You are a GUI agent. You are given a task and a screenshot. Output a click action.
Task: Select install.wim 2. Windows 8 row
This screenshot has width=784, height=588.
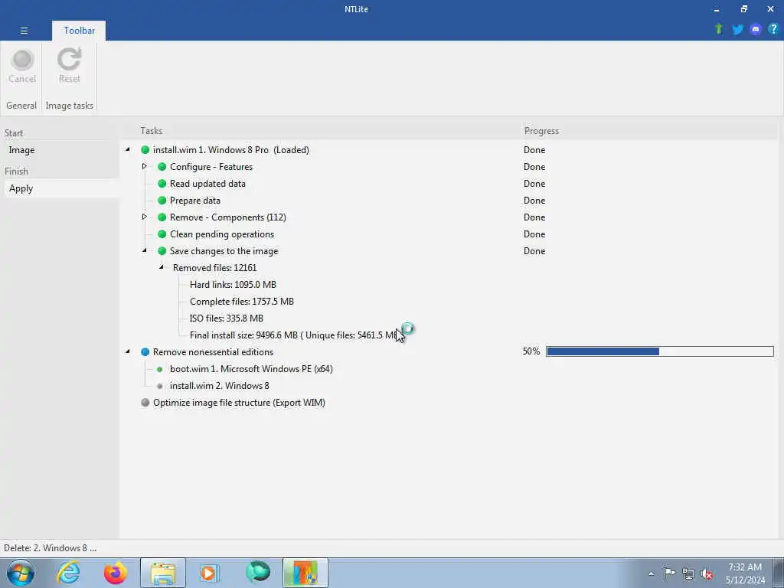[x=220, y=386]
